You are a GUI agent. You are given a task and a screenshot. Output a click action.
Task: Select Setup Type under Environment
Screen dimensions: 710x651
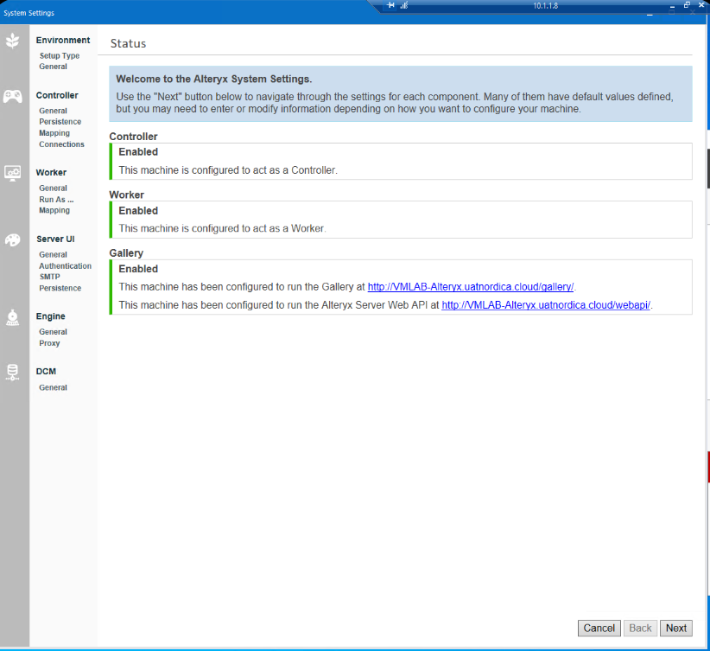pos(60,55)
